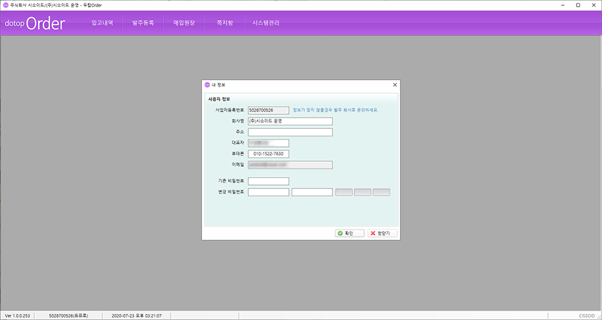Open the 발주등록 menu
602x320 pixels.
(x=143, y=23)
